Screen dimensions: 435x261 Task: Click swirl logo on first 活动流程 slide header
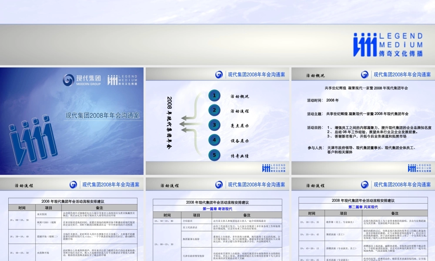coord(73,184)
